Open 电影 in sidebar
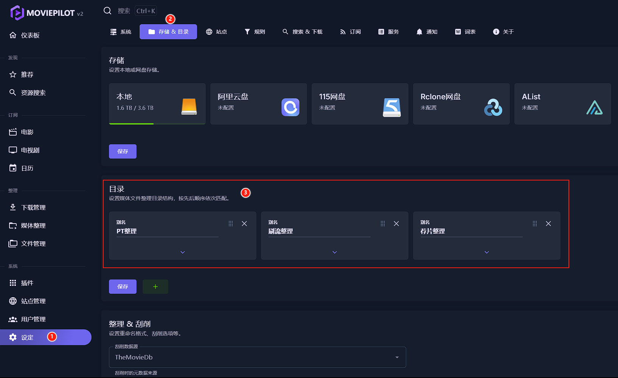The width and height of the screenshot is (618, 378). 46,132
